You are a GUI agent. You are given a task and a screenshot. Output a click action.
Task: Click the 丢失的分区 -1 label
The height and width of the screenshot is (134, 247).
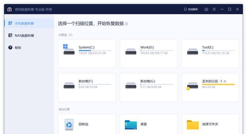212,81
